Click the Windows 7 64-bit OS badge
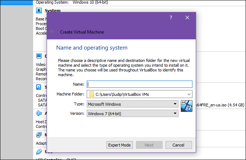This screenshot has height=160, width=246. pos(186,106)
